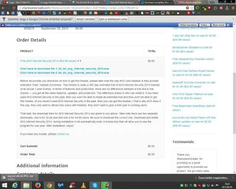Open sidebar link for WinX DVD Ripper Platinum
This screenshot has height=189, width=236.
click(x=193, y=96)
